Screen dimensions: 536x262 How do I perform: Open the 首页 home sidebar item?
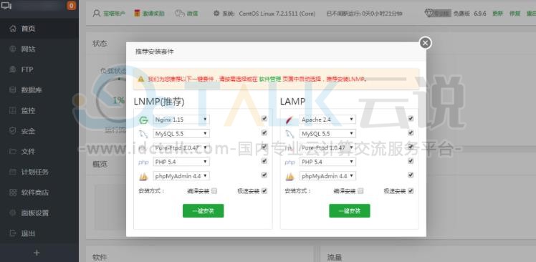(39, 29)
